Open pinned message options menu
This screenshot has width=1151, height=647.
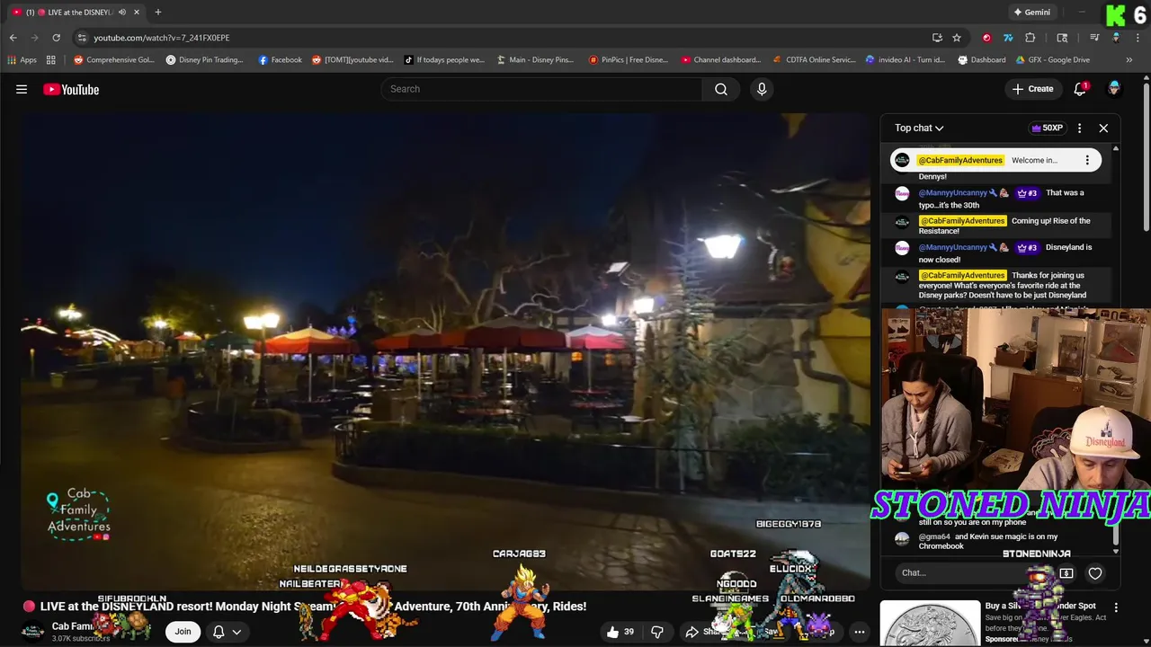point(1087,160)
